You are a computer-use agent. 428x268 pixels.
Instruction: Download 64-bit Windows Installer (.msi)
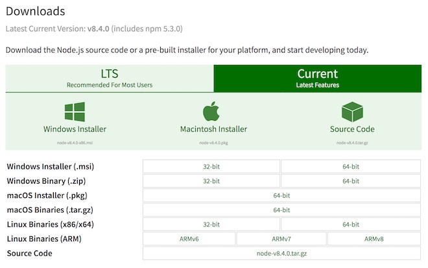pyautogui.click(x=351, y=166)
